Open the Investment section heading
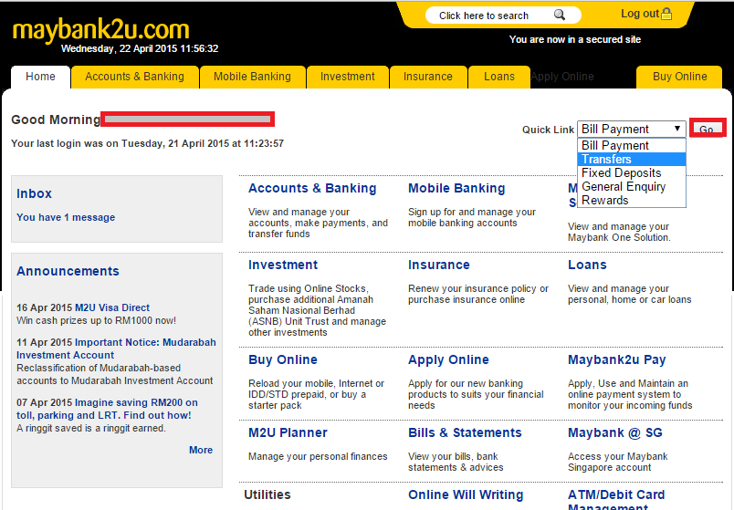This screenshot has width=734, height=510. (283, 265)
